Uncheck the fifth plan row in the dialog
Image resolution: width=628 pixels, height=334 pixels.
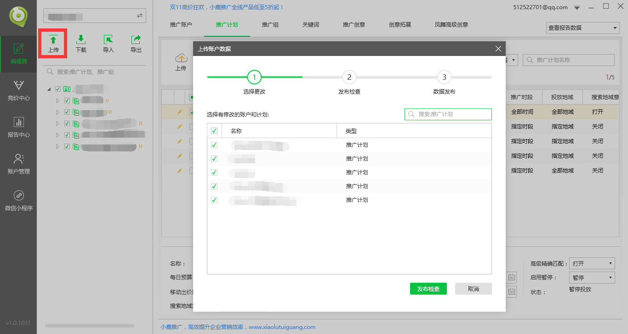[214, 200]
